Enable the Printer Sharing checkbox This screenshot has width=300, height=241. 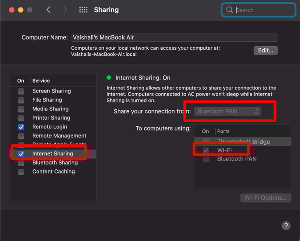(21, 118)
